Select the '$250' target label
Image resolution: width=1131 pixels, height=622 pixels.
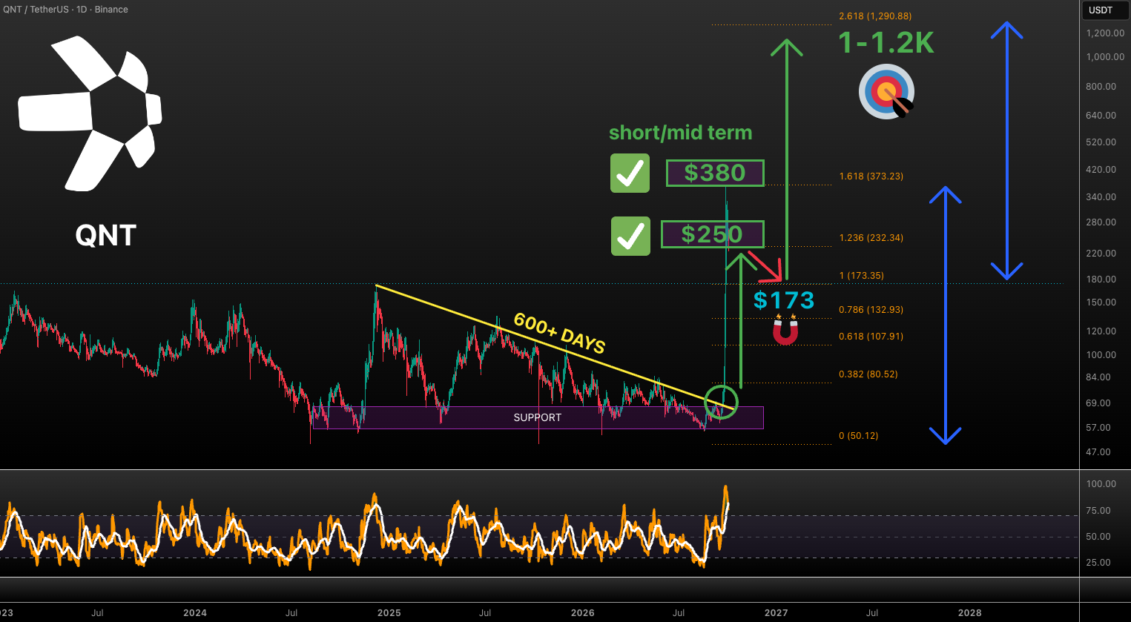pyautogui.click(x=712, y=234)
